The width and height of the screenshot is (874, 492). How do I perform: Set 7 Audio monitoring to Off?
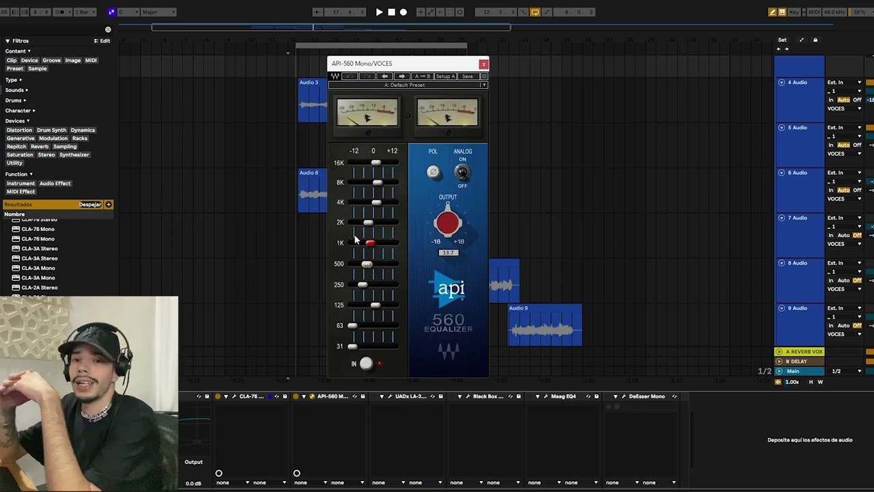point(857,235)
